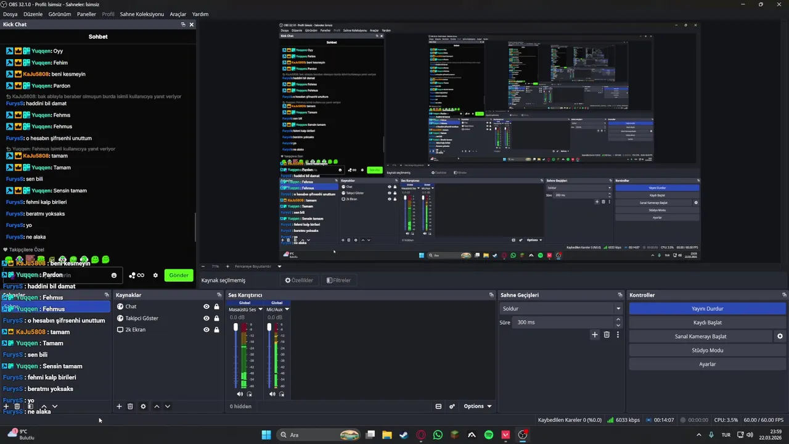
Task: Open WhatsApp from the taskbar
Action: [x=438, y=435]
